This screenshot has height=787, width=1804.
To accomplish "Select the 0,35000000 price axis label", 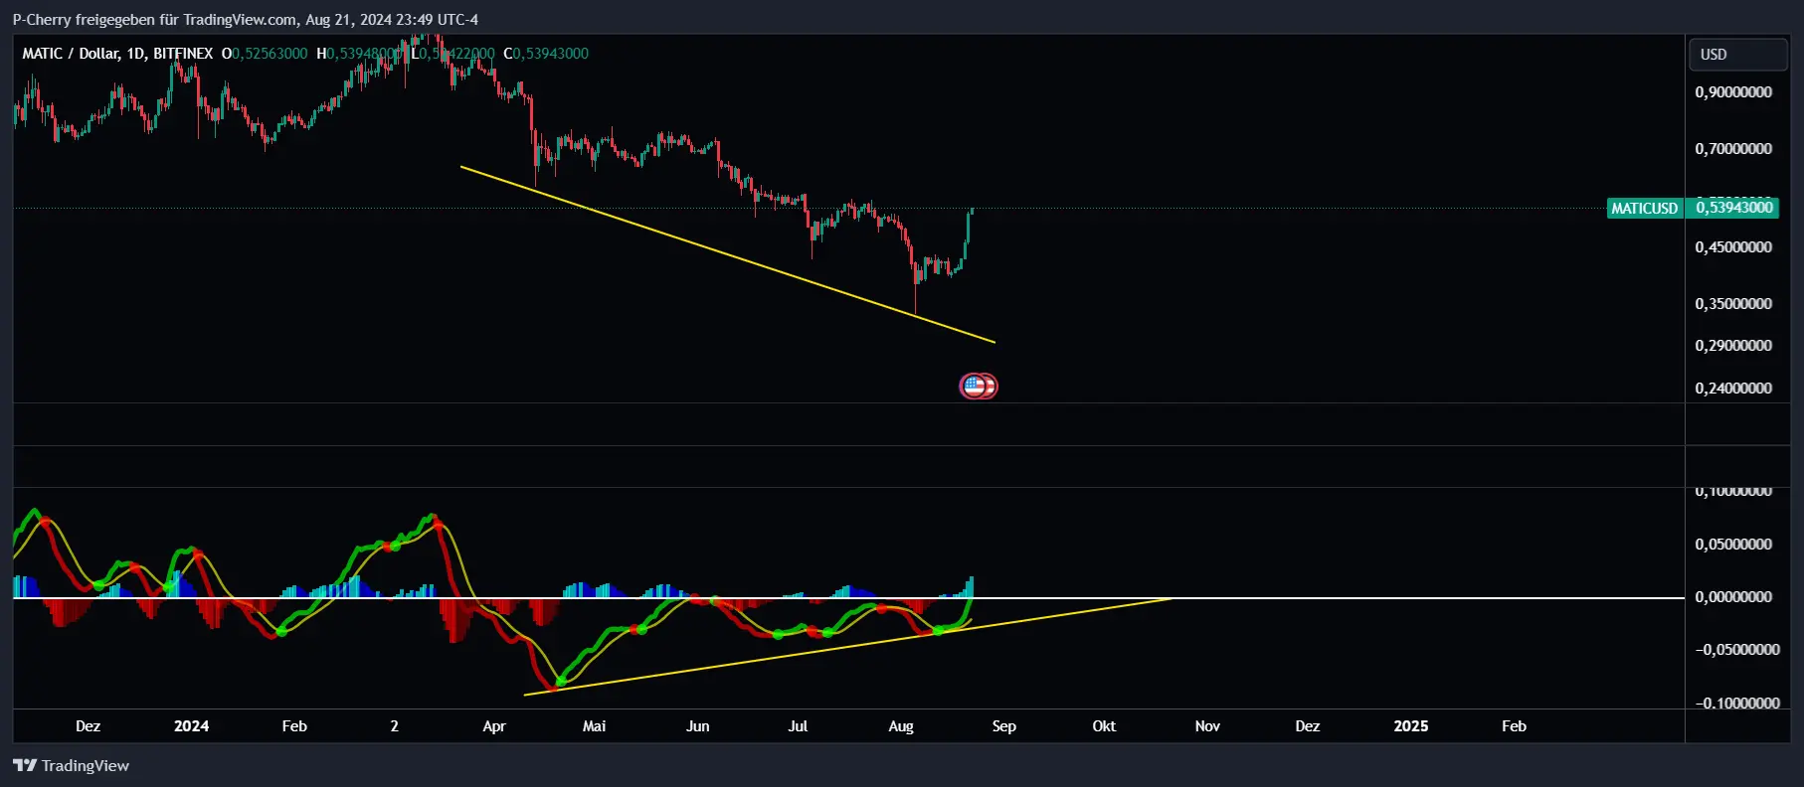I will click(x=1733, y=303).
